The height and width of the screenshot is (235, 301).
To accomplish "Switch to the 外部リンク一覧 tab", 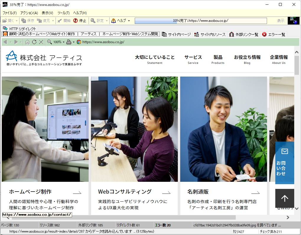I will pos(244,34).
